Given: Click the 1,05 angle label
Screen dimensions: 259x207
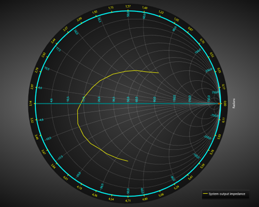Looking at the screenshot, I should tap(176, 20).
